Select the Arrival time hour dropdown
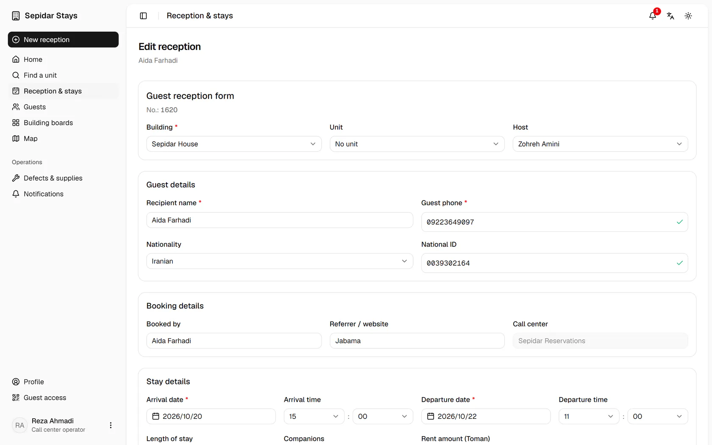712x445 pixels. point(314,416)
